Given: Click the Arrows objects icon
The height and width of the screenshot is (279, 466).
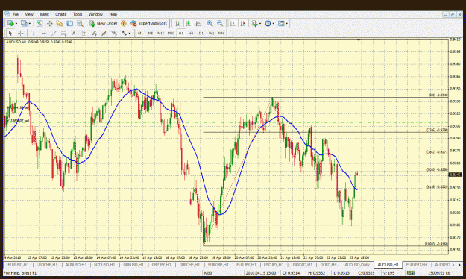Looking at the screenshot, I should (x=125, y=33).
